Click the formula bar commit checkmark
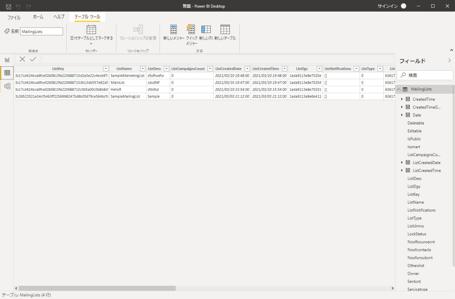Viewport: 455px width, 299px height. [33, 59]
